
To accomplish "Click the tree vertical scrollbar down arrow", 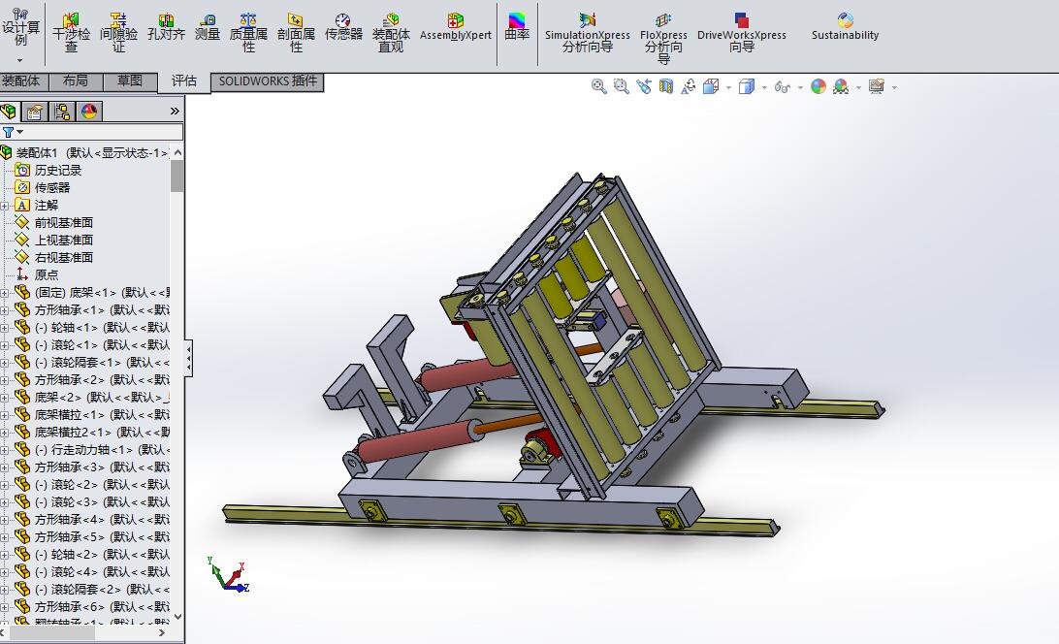I will 177,616.
